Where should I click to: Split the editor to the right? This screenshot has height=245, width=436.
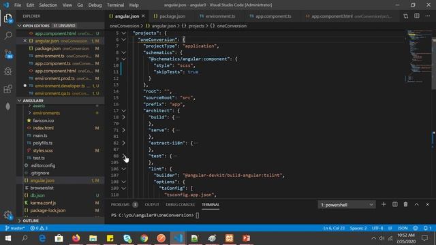tap(416, 16)
